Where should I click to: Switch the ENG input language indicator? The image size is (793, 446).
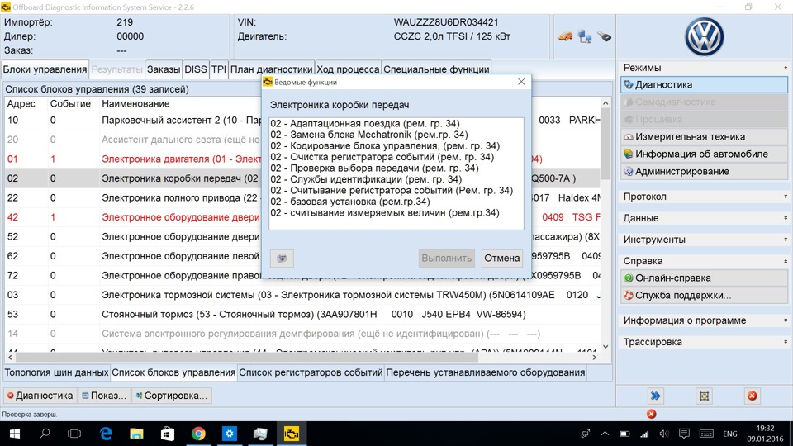(729, 434)
